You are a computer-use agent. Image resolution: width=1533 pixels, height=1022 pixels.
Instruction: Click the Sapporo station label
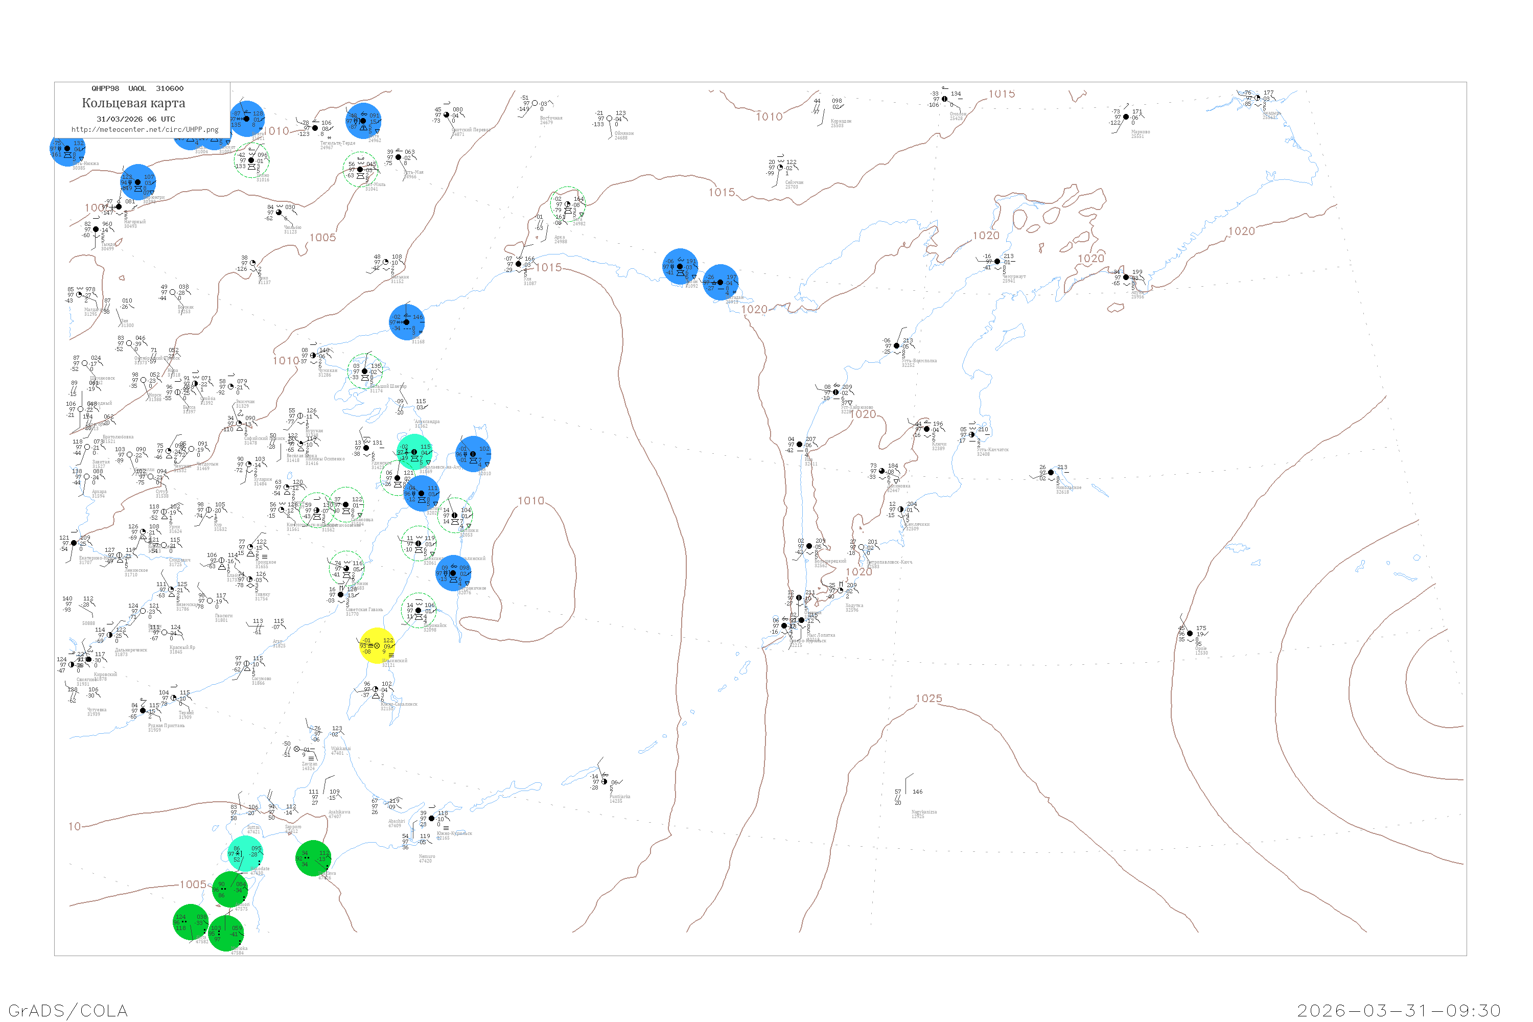tap(293, 827)
